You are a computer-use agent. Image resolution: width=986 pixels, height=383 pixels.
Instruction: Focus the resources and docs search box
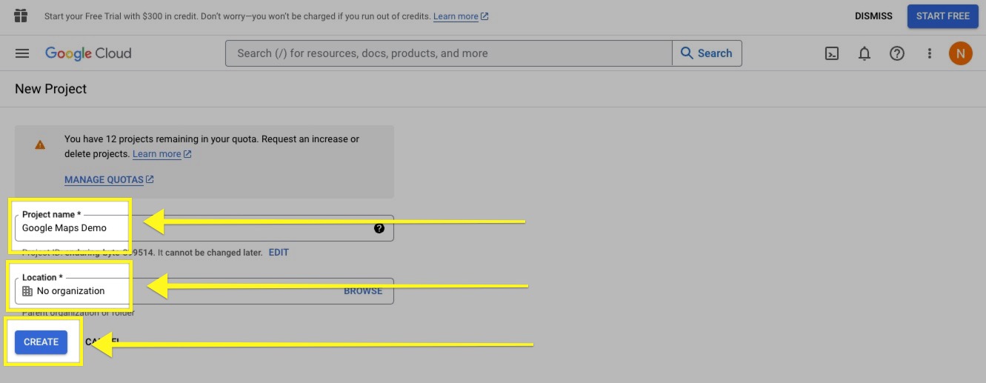point(449,53)
